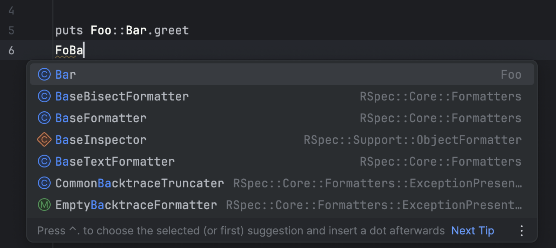
Task: Click the class icon beside BaseFormatter
Action: [44, 118]
